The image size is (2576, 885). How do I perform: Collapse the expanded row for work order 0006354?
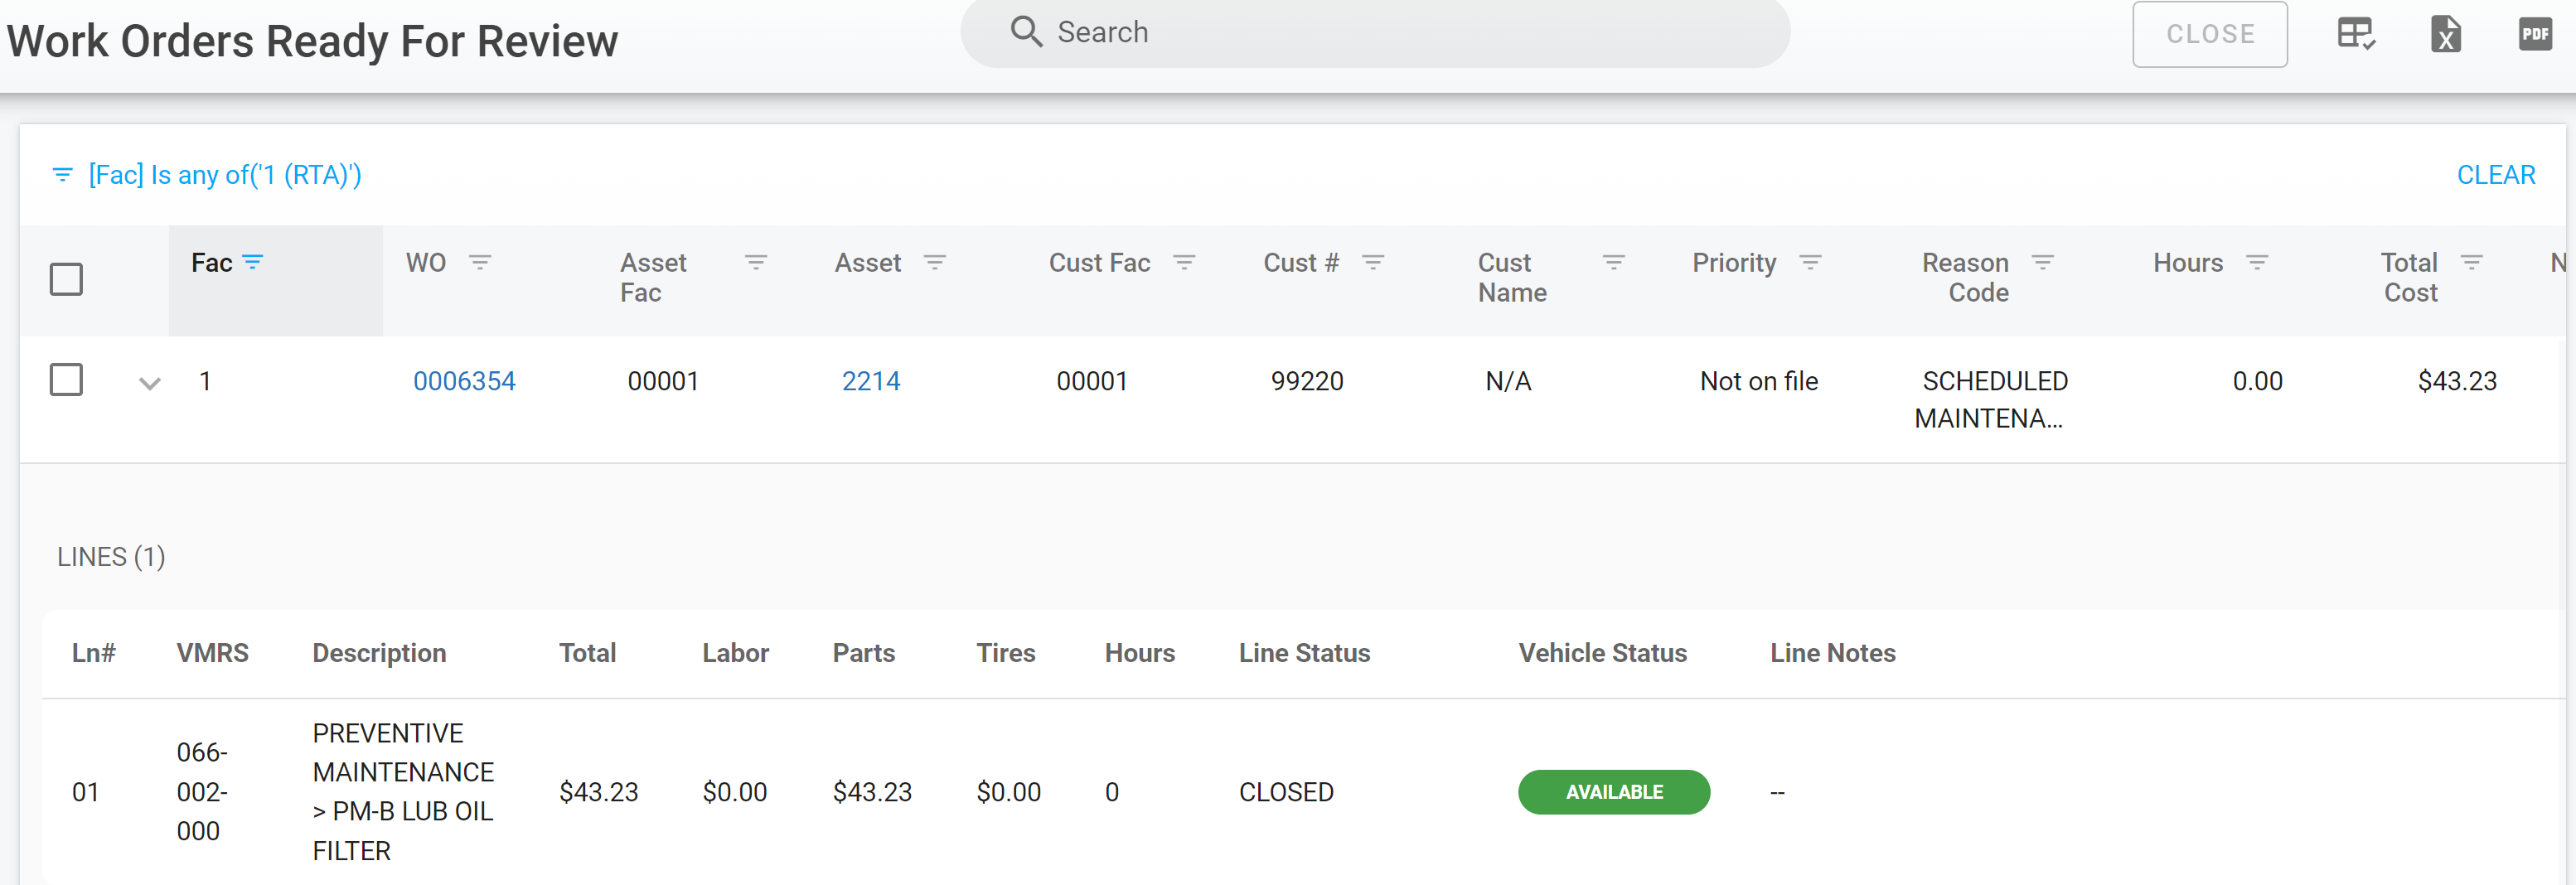[x=150, y=383]
